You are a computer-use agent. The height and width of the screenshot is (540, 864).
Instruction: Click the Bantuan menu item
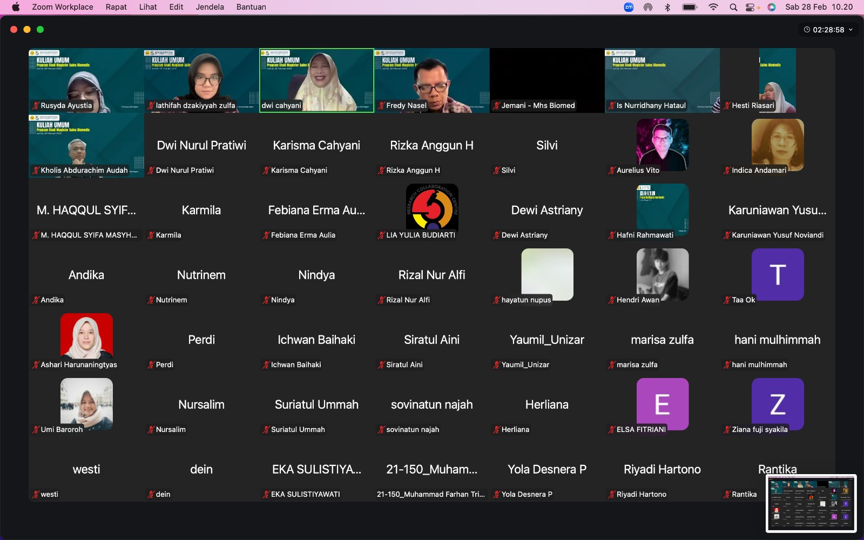coord(251,7)
